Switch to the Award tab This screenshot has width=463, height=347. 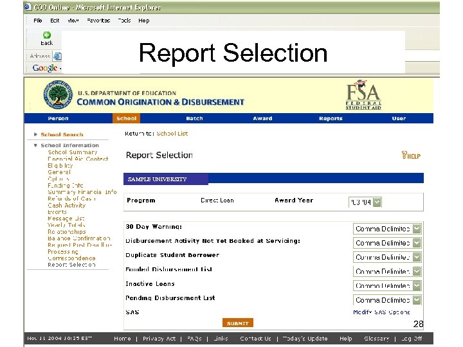point(262,118)
